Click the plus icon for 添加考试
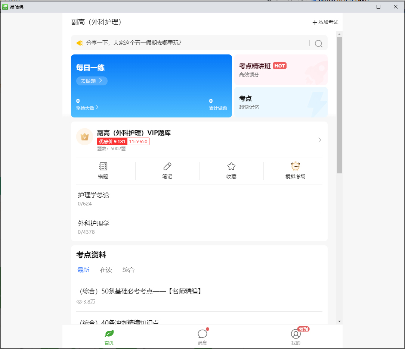Screen dimensions: 405x349 (x=315, y=23)
